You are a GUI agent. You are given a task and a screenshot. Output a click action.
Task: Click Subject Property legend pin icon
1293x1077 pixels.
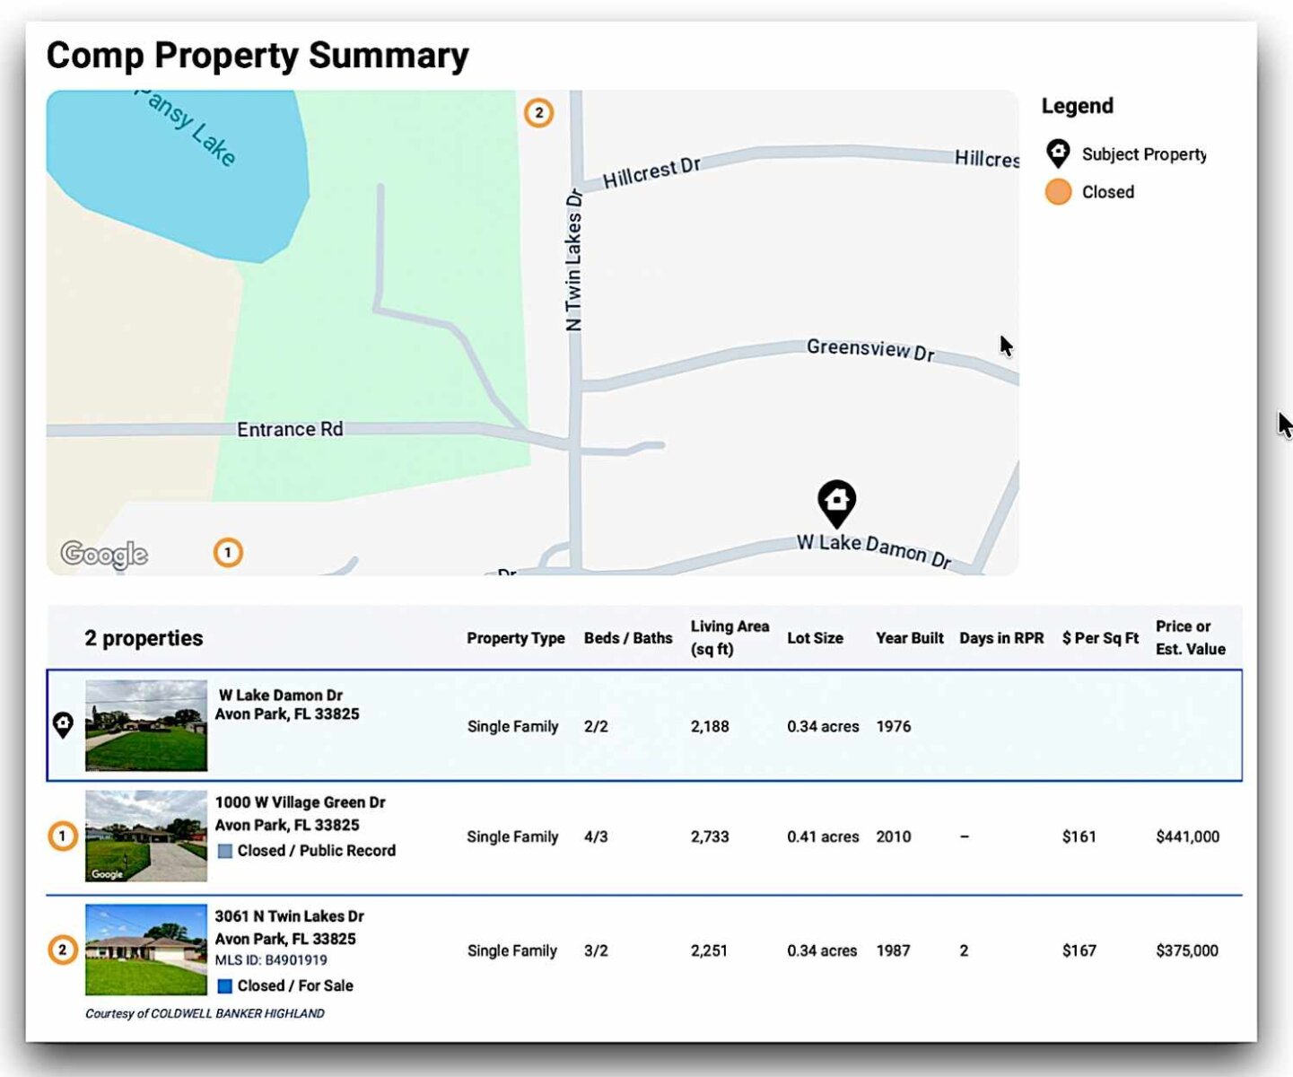[1058, 153]
